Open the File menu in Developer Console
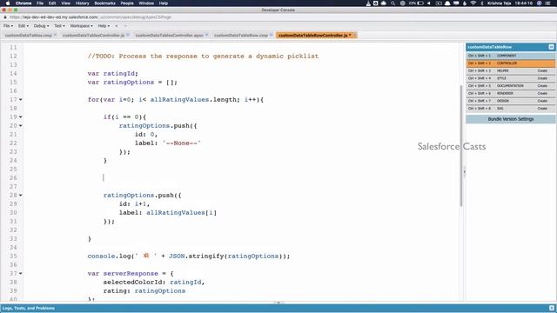 point(8,26)
